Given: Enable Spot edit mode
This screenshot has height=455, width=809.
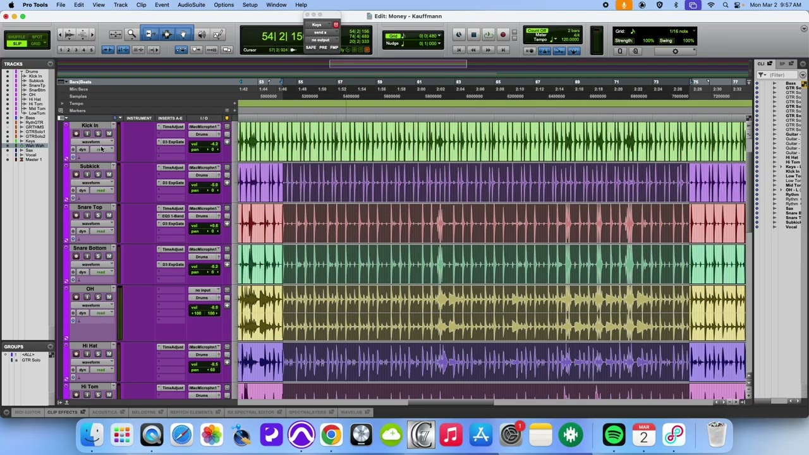Looking at the screenshot, I should pos(37,37).
